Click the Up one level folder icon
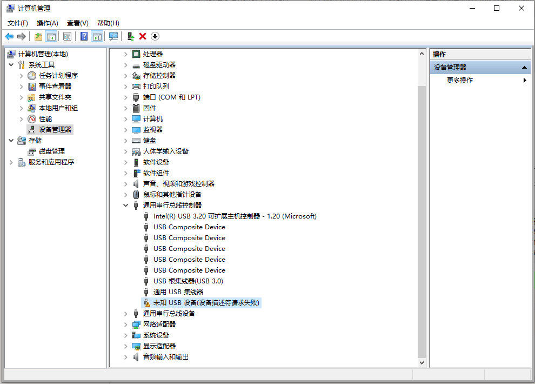Image resolution: width=535 pixels, height=384 pixels. (38, 36)
